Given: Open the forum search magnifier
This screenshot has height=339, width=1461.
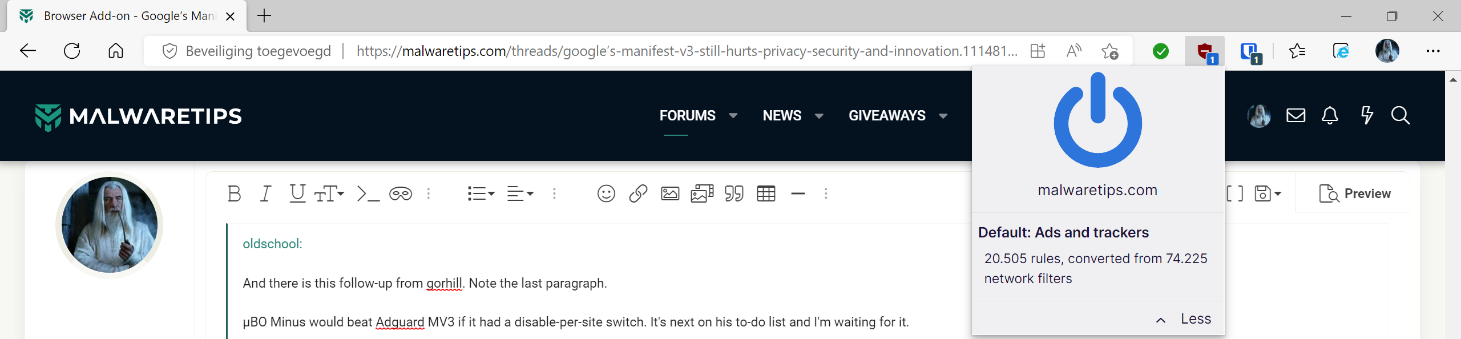Looking at the screenshot, I should tap(1400, 116).
